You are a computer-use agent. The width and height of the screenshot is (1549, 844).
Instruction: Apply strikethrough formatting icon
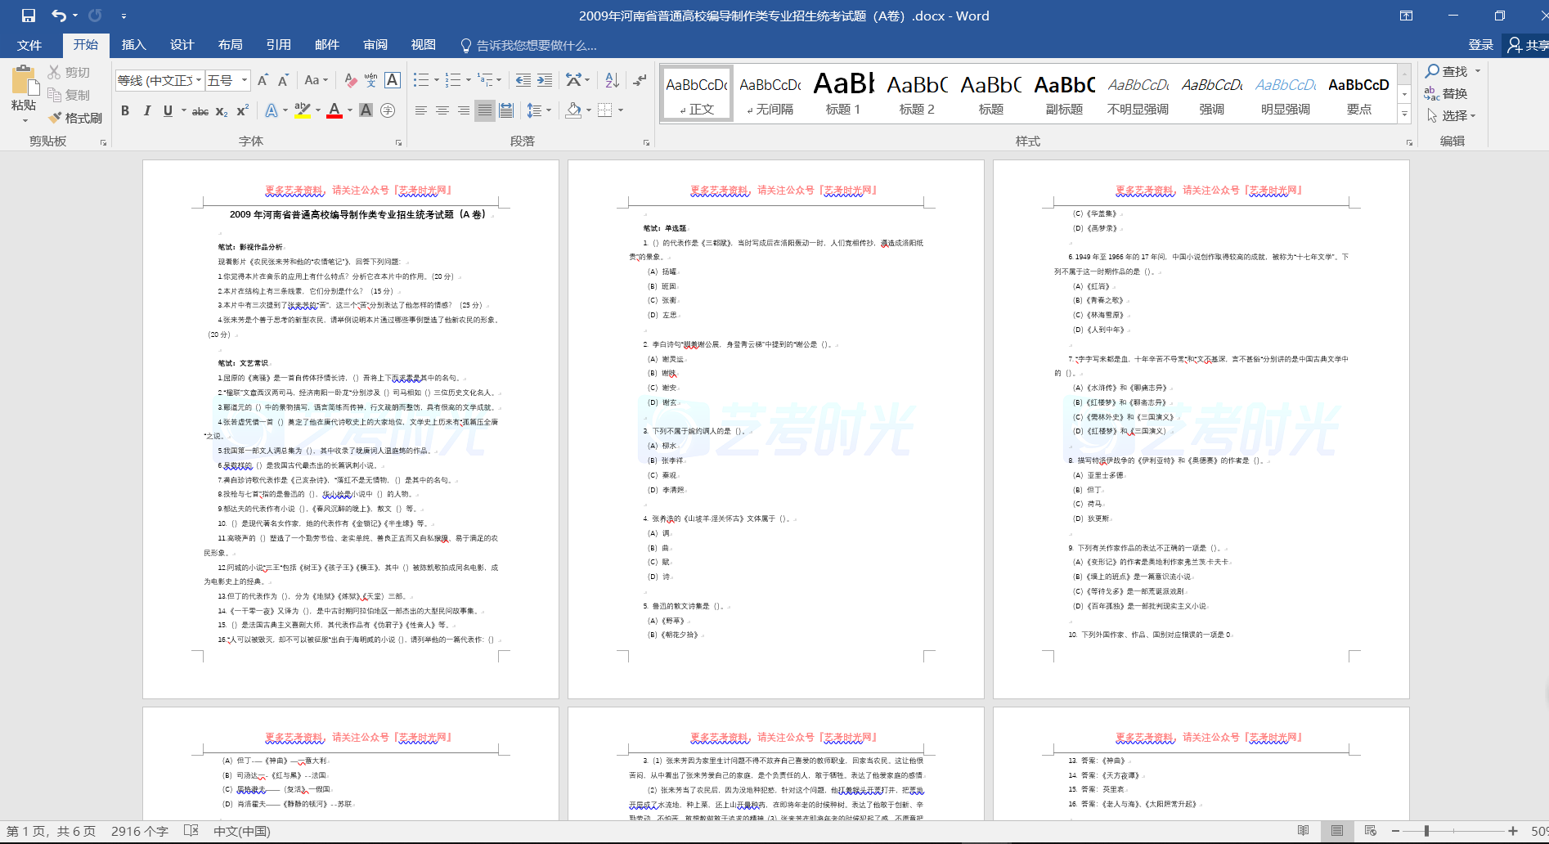(200, 111)
